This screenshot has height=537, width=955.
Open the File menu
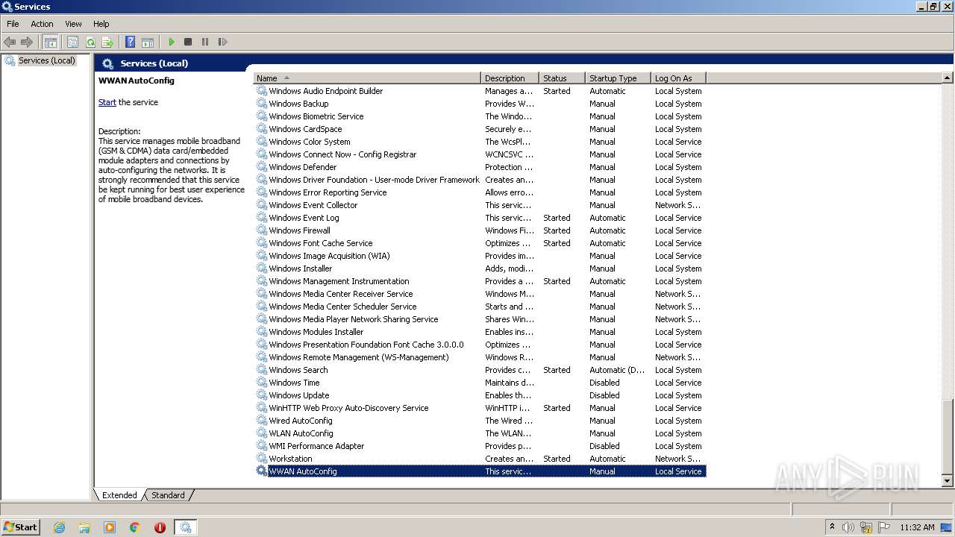click(x=13, y=24)
